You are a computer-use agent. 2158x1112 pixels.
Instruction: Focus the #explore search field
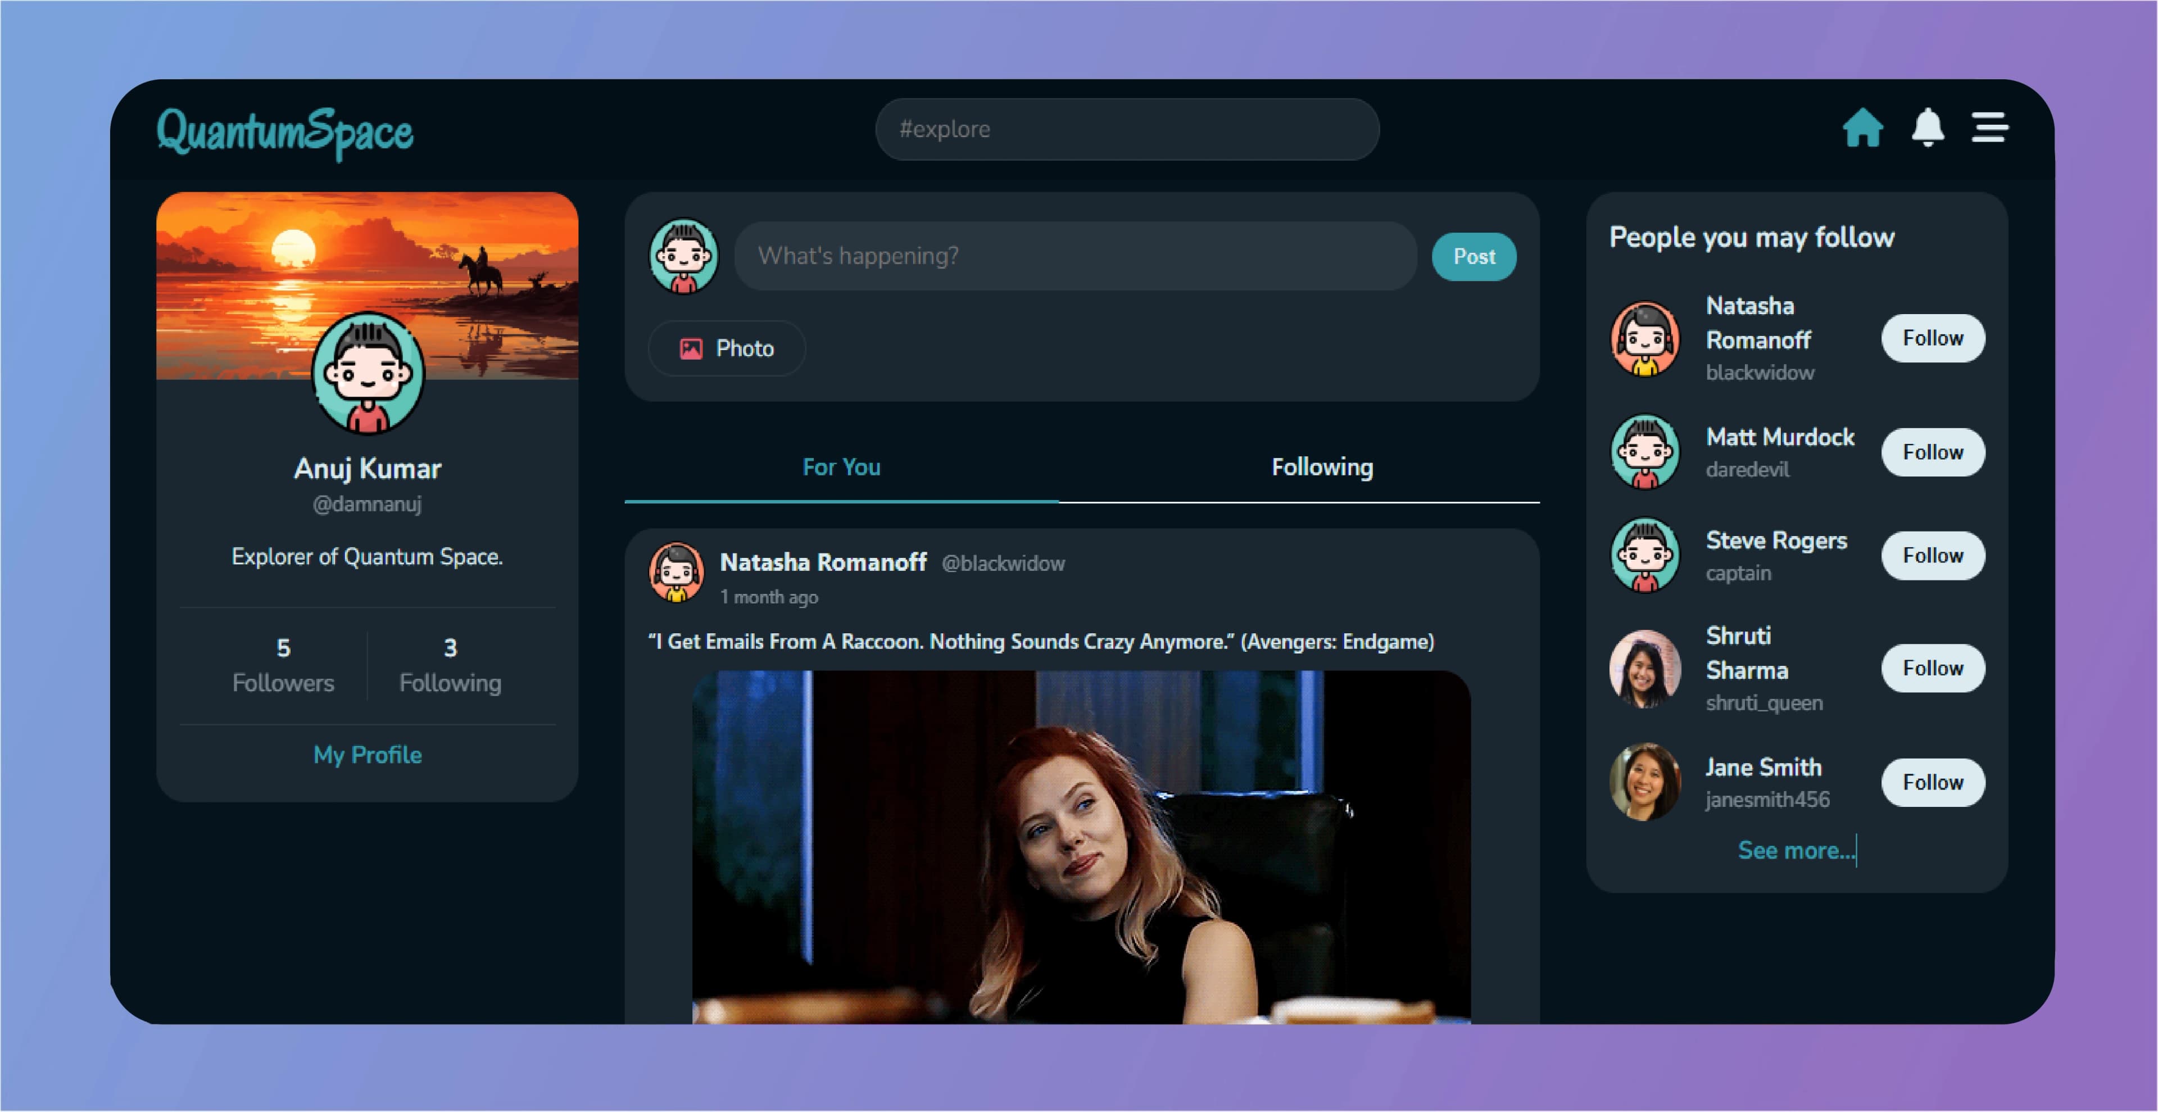point(1127,129)
